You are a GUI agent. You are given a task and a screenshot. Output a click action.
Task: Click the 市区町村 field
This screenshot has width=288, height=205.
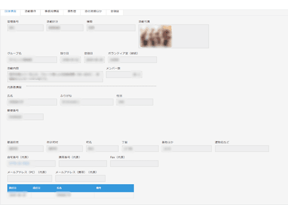click(65, 149)
